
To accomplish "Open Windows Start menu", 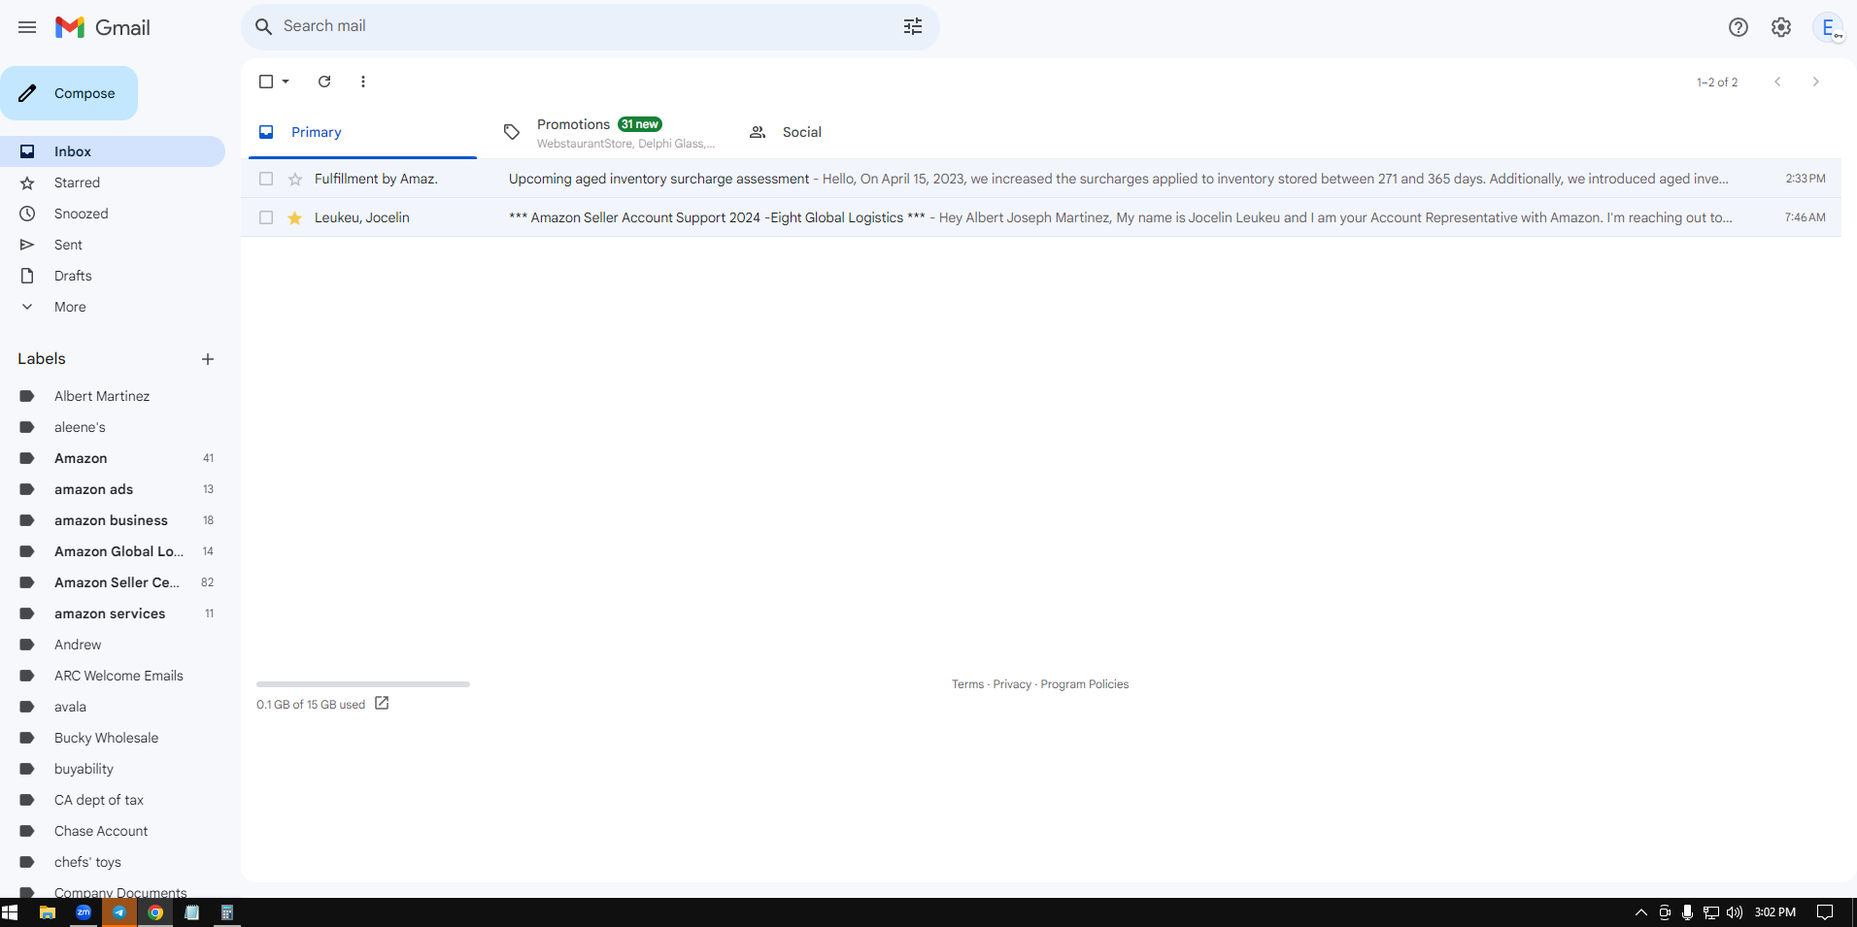I will coord(10,912).
